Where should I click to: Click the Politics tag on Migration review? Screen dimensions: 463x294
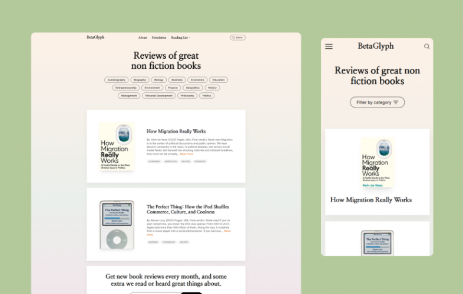tap(186, 162)
